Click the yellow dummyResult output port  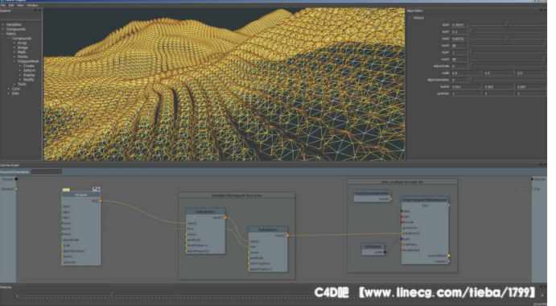[449, 255]
